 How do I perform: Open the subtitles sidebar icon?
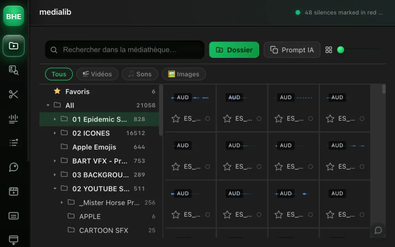point(13,216)
